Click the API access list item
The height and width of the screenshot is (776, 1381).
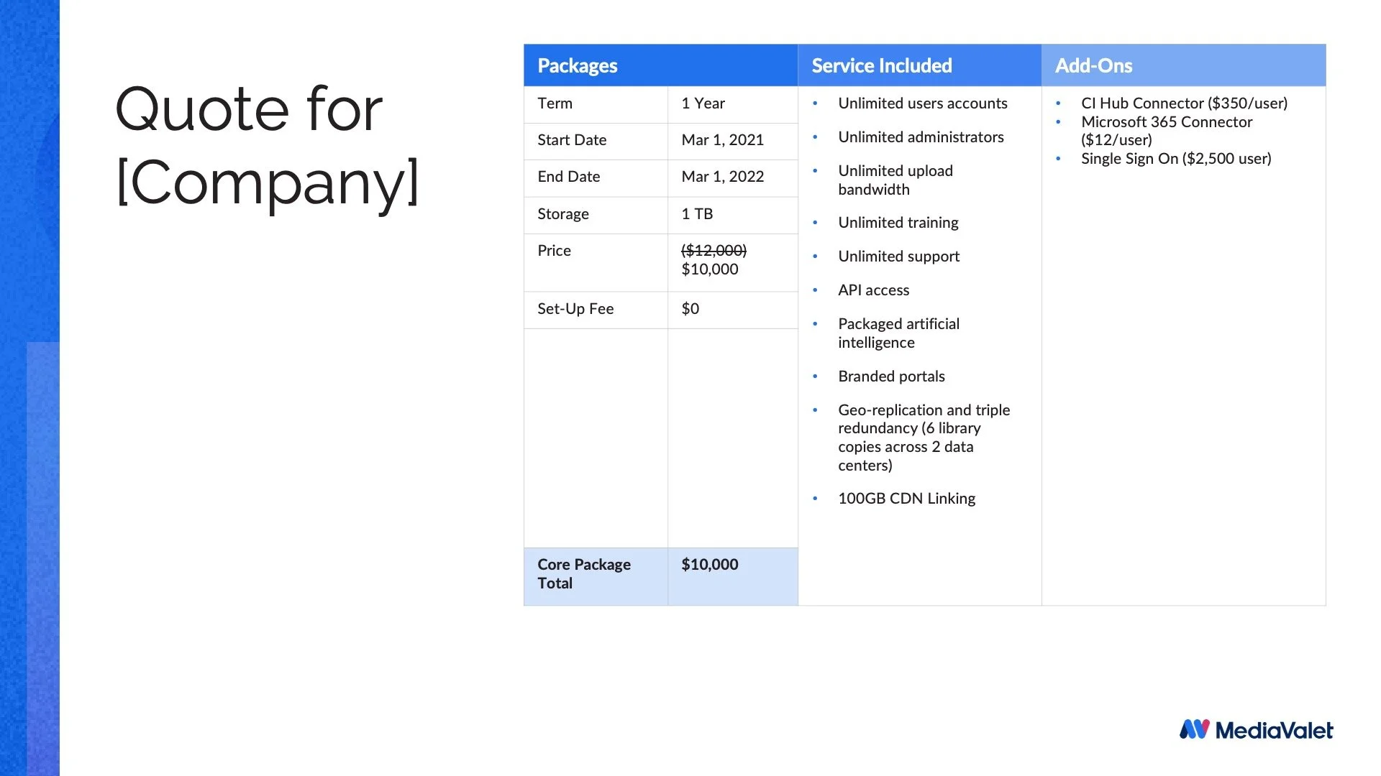coord(873,290)
